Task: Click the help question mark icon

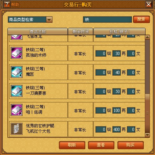Action: [7, 4]
